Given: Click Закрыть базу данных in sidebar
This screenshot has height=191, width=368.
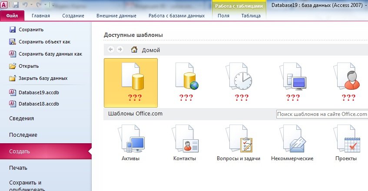Looking at the screenshot, I should [43, 78].
